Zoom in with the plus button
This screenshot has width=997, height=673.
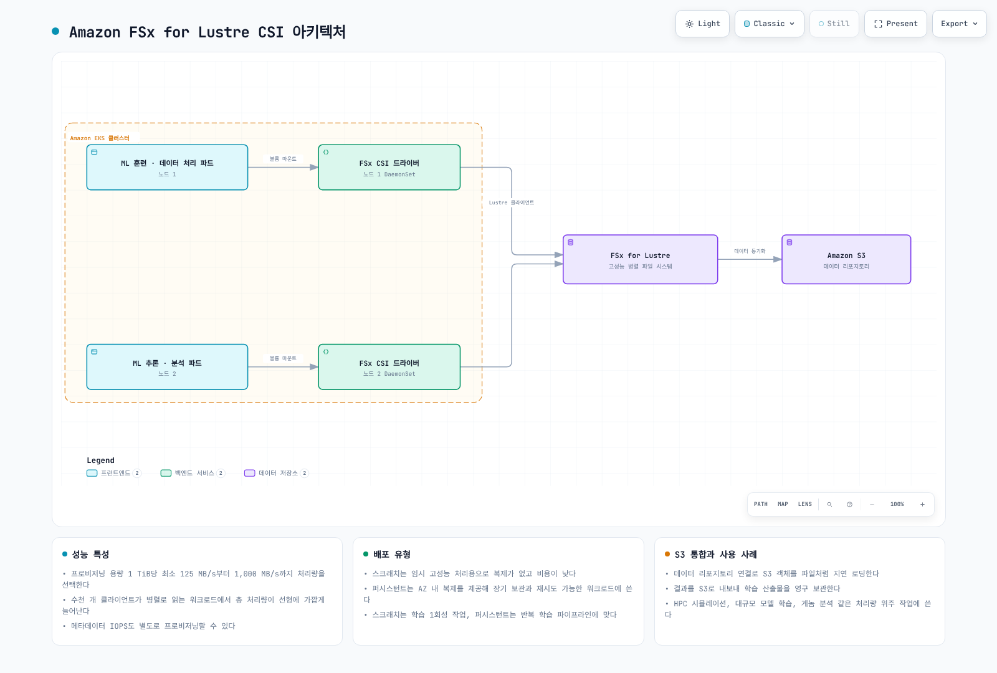[923, 504]
